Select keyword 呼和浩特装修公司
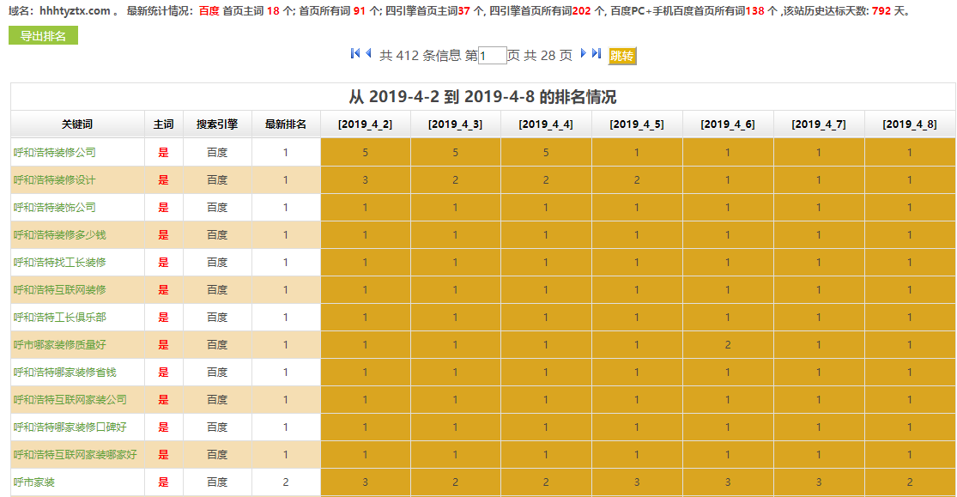Screen dimensions: 957x497 [x=51, y=152]
